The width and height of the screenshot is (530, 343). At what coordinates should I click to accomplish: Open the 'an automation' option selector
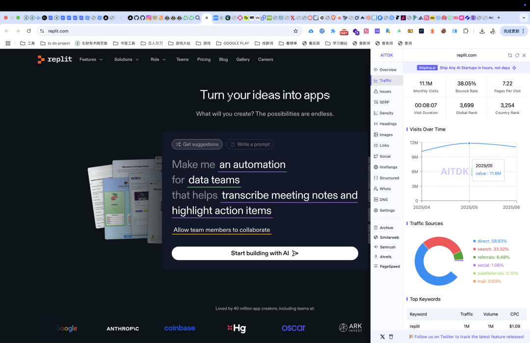[253, 165]
